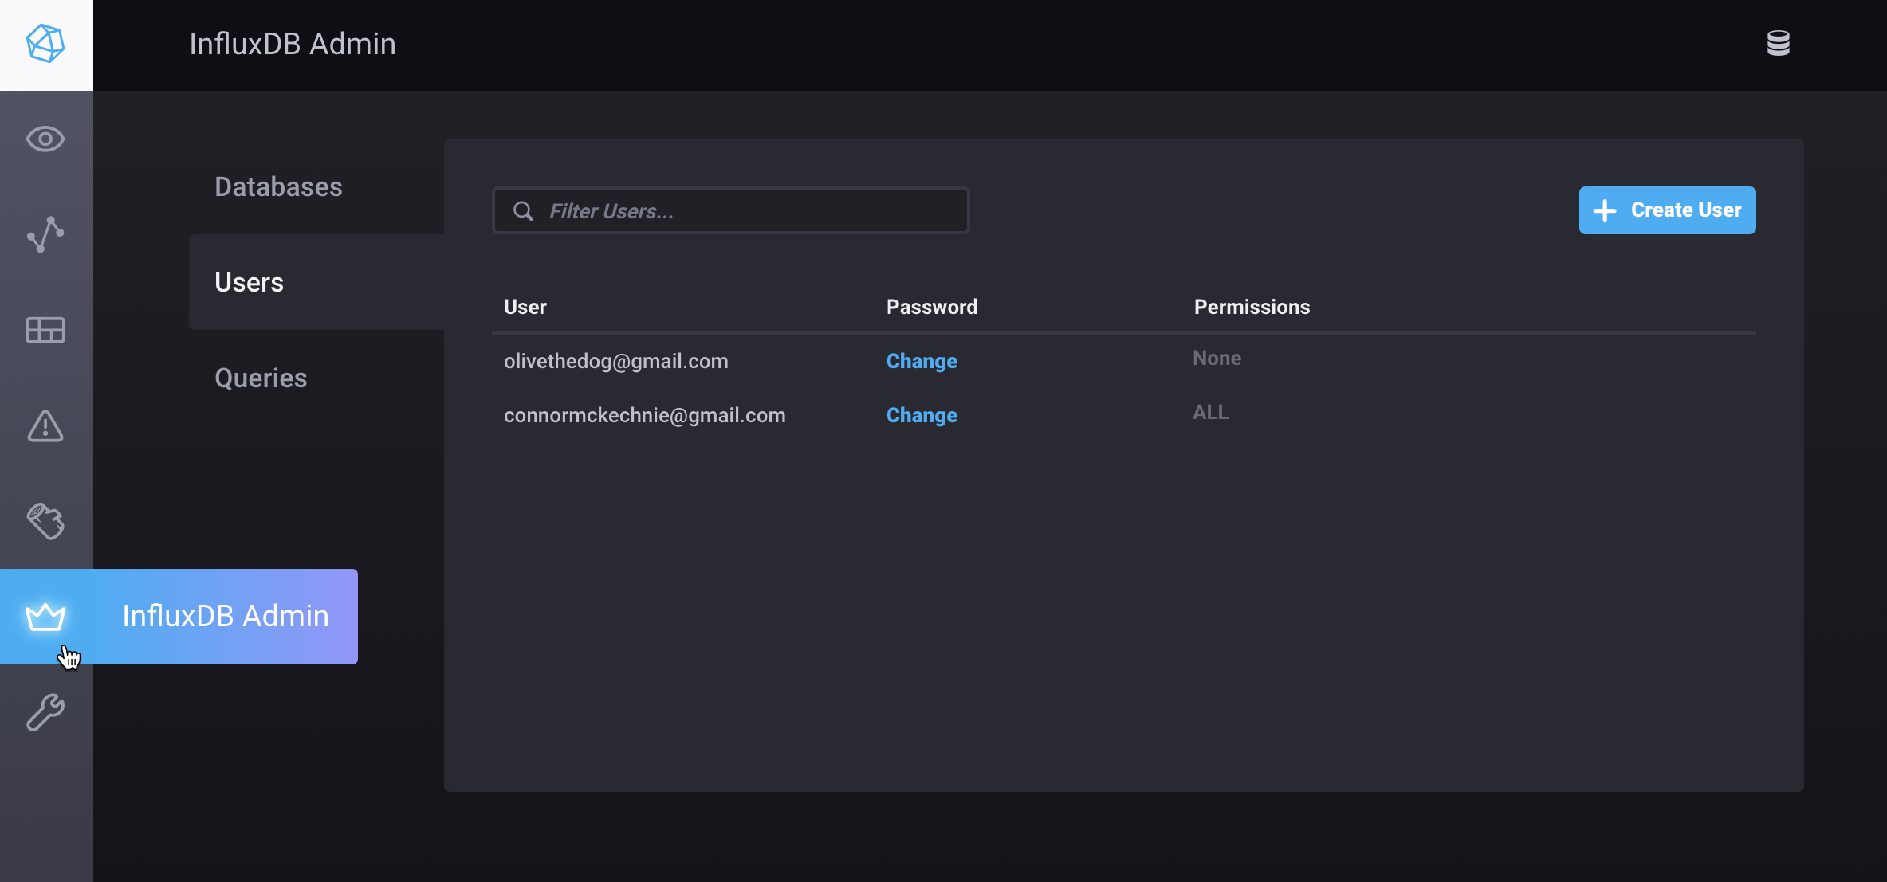Open Dashboards using the grid icon
The width and height of the screenshot is (1887, 882).
click(45, 330)
